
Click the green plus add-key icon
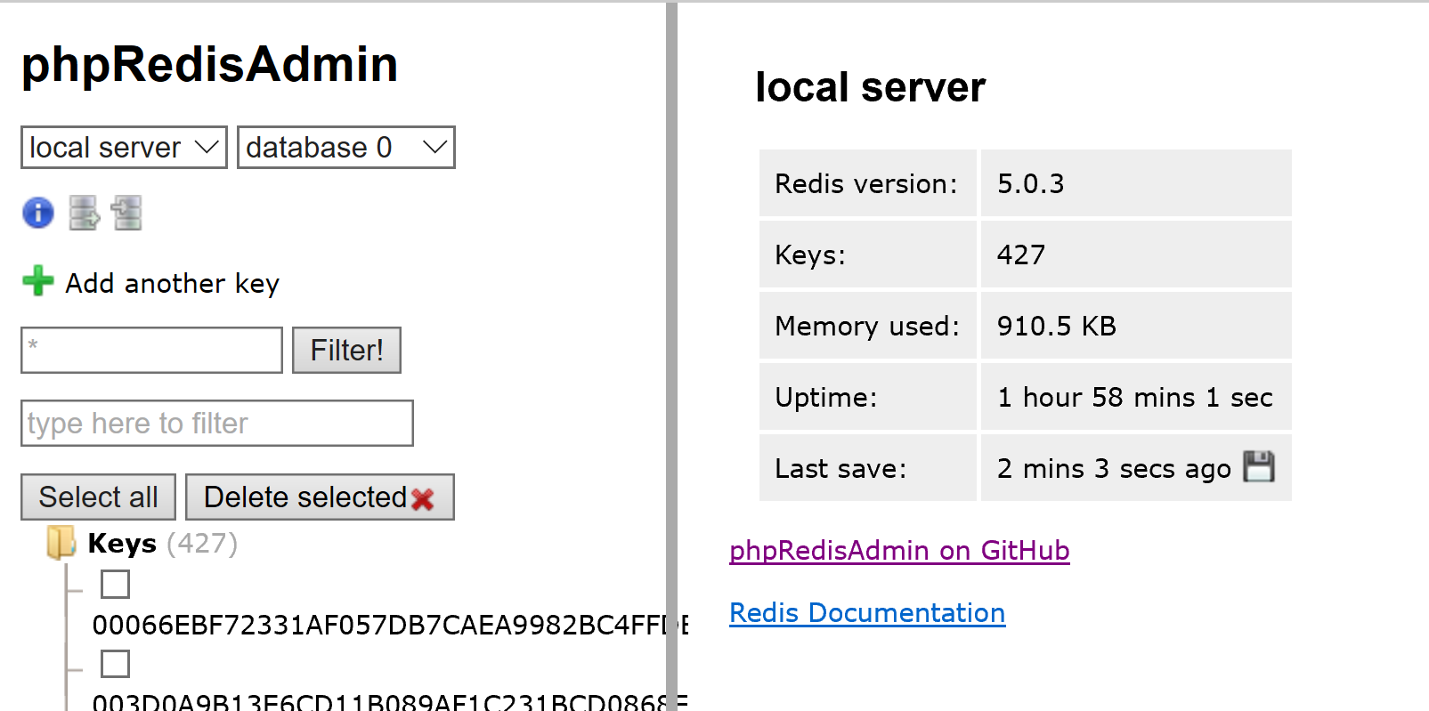pos(38,281)
